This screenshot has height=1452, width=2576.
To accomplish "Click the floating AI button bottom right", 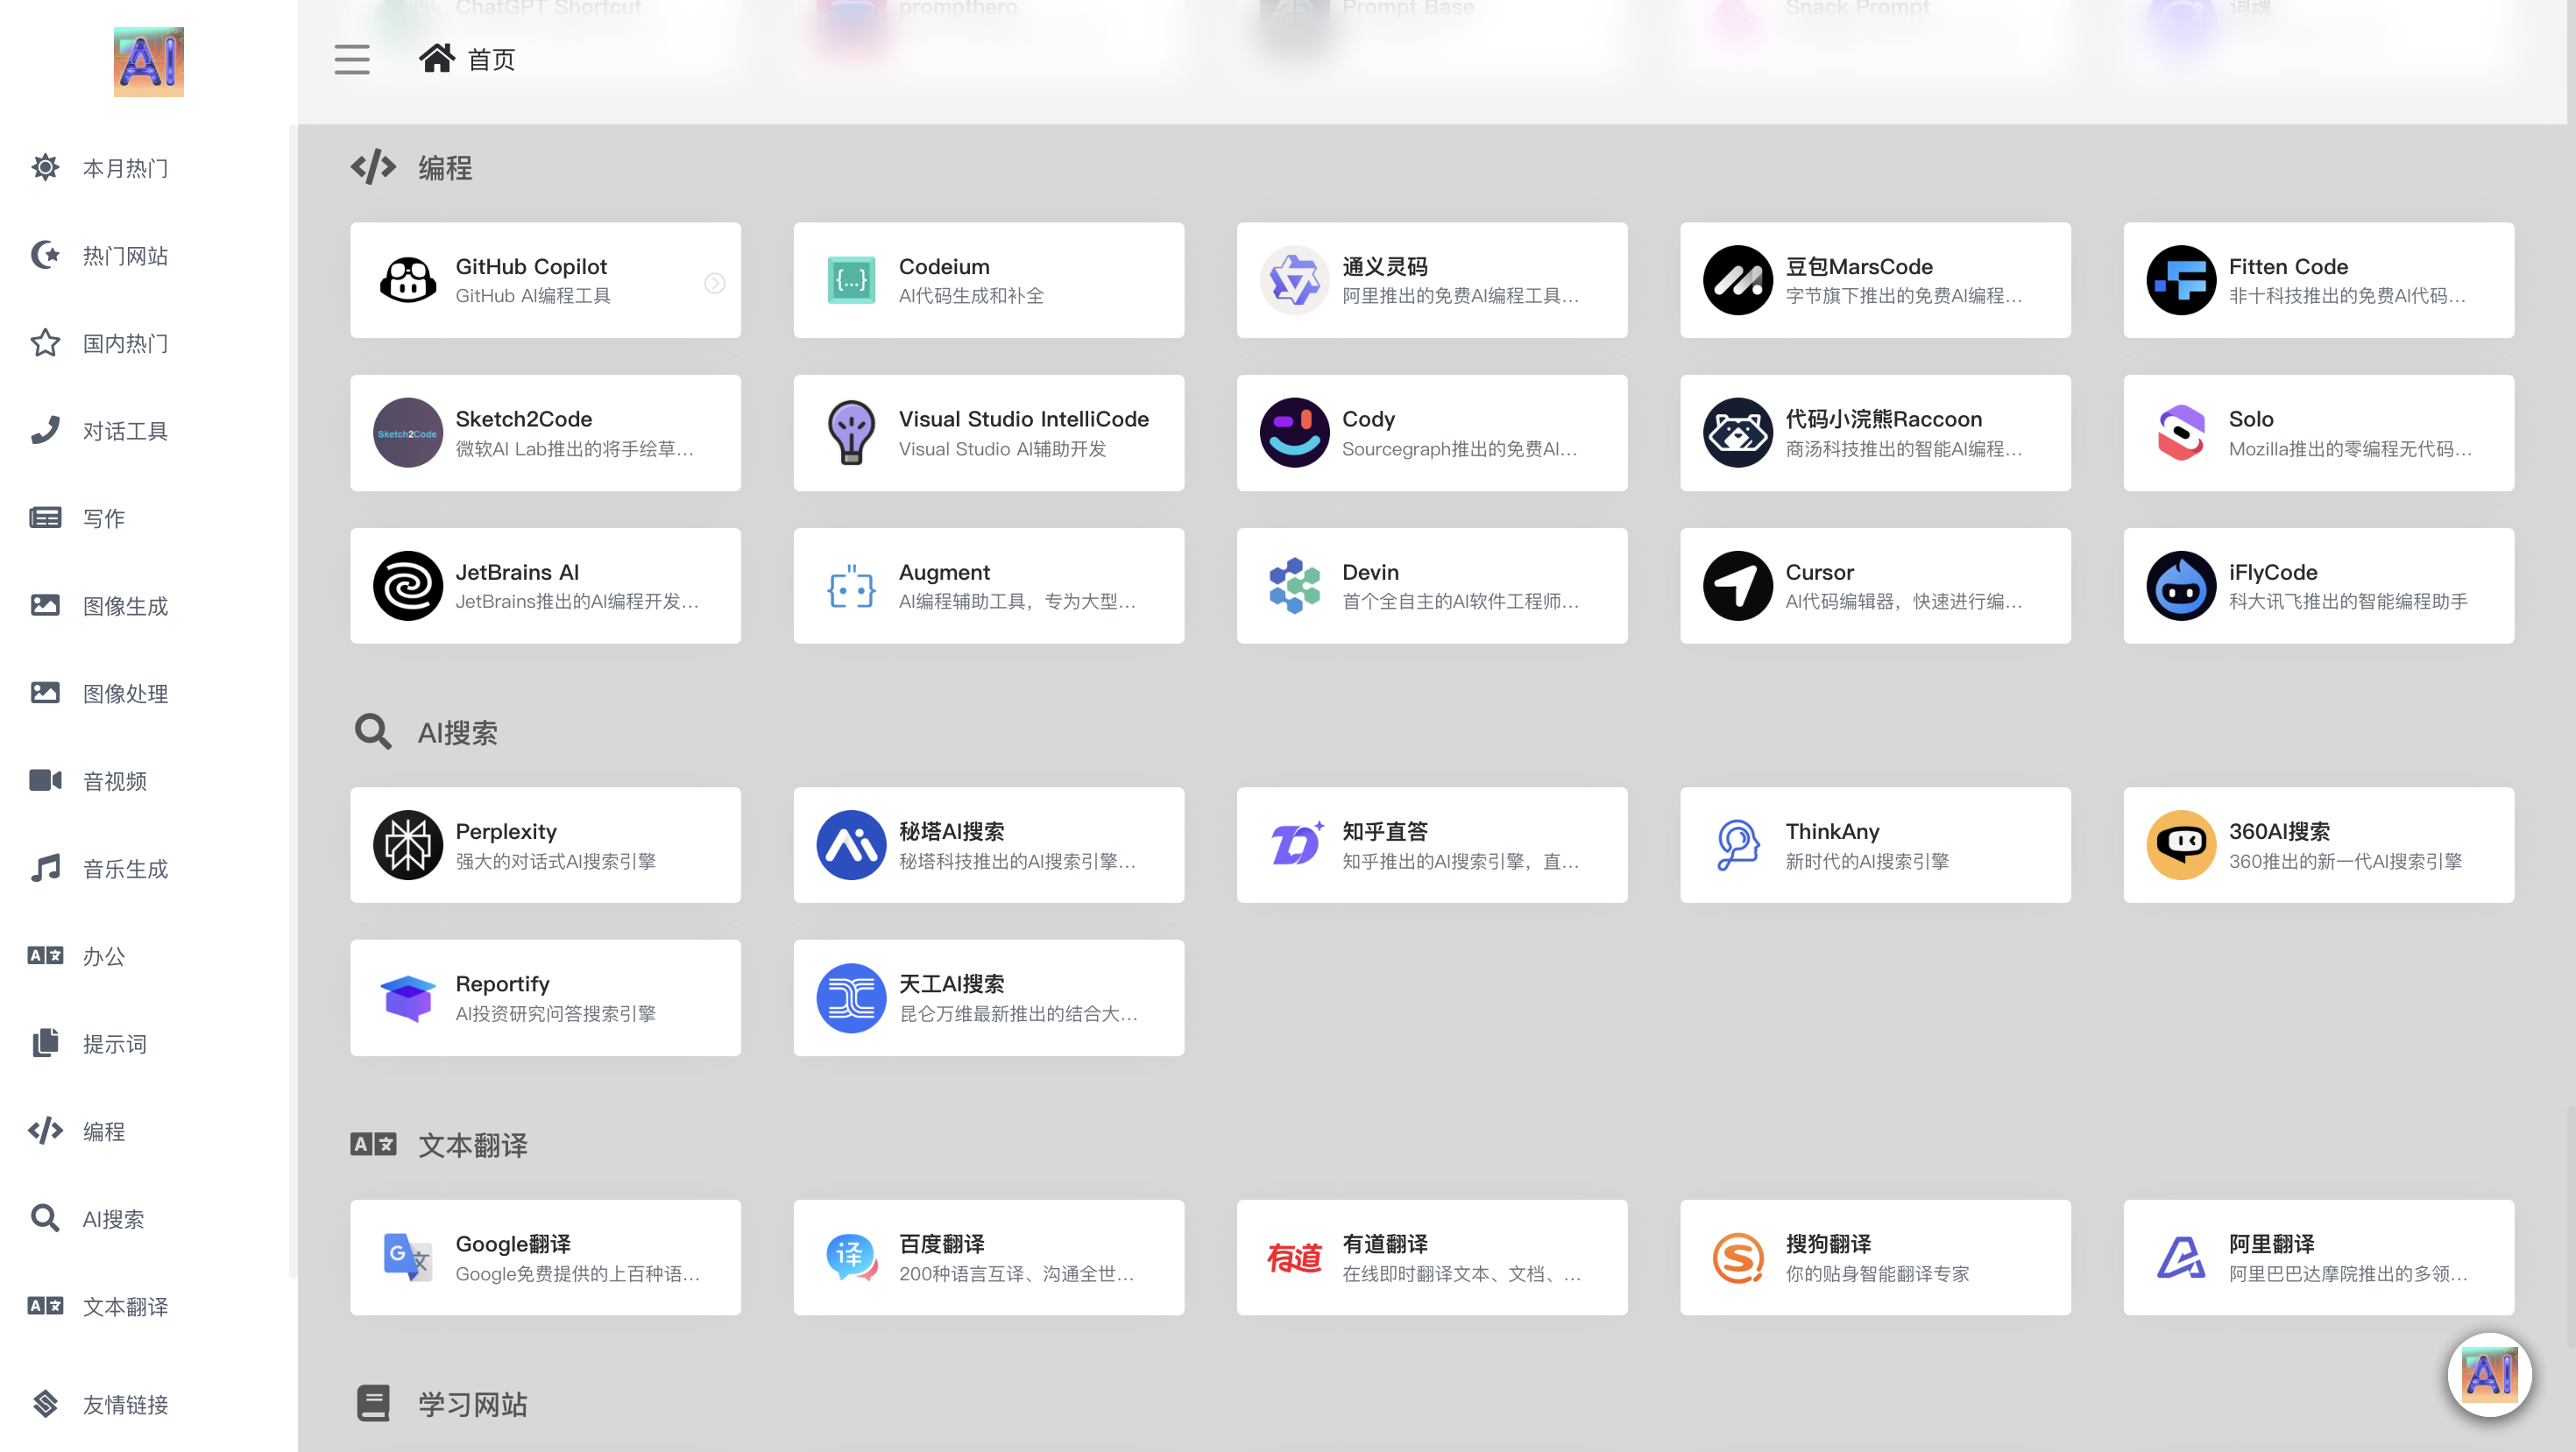I will tap(2488, 1374).
